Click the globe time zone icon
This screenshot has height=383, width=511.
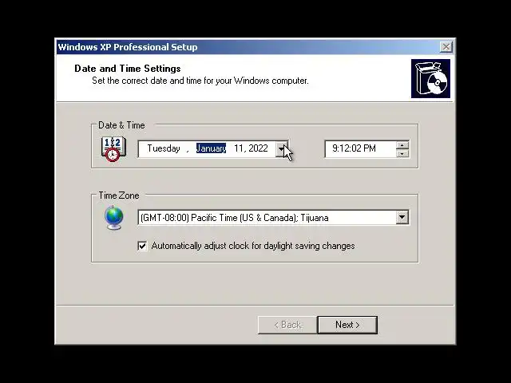pyautogui.click(x=113, y=218)
